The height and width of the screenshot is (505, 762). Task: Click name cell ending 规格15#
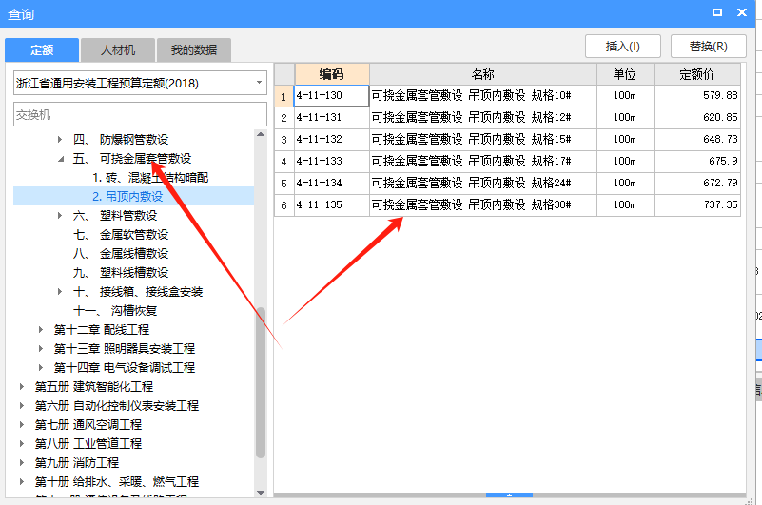click(483, 140)
